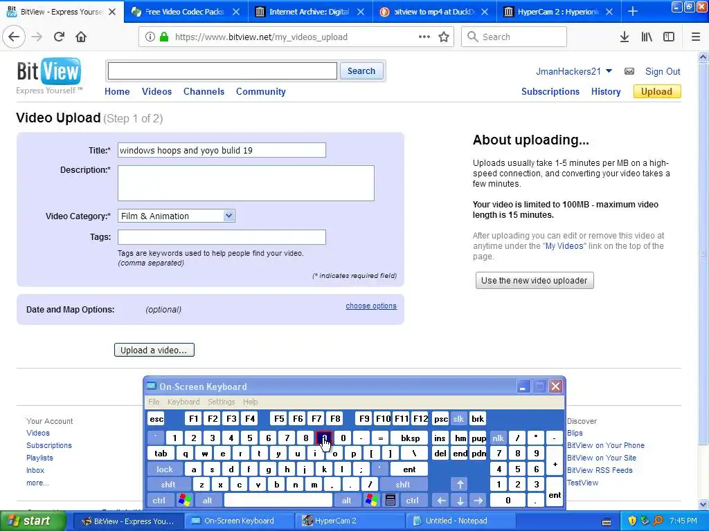This screenshot has height=531, width=709.
Task: Sign Out of BitView
Action: [663, 71]
